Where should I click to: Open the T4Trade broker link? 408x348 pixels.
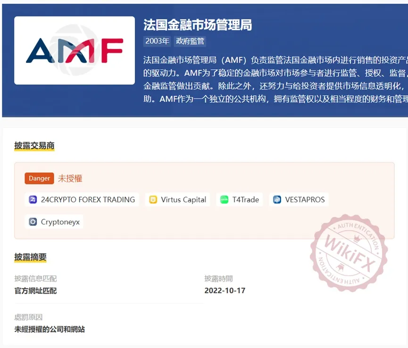tap(240, 199)
